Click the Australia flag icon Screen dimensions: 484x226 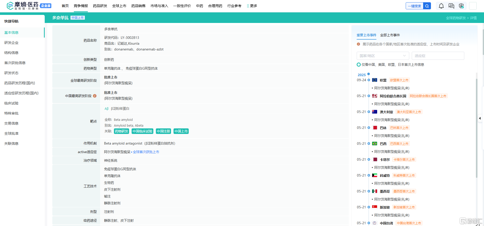coord(375,112)
